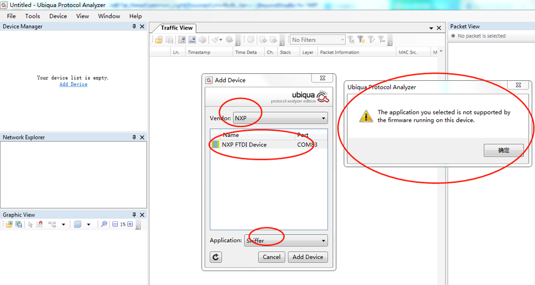
Task: Click the clear brush icon in Traffic View toolbar
Action: [215, 40]
